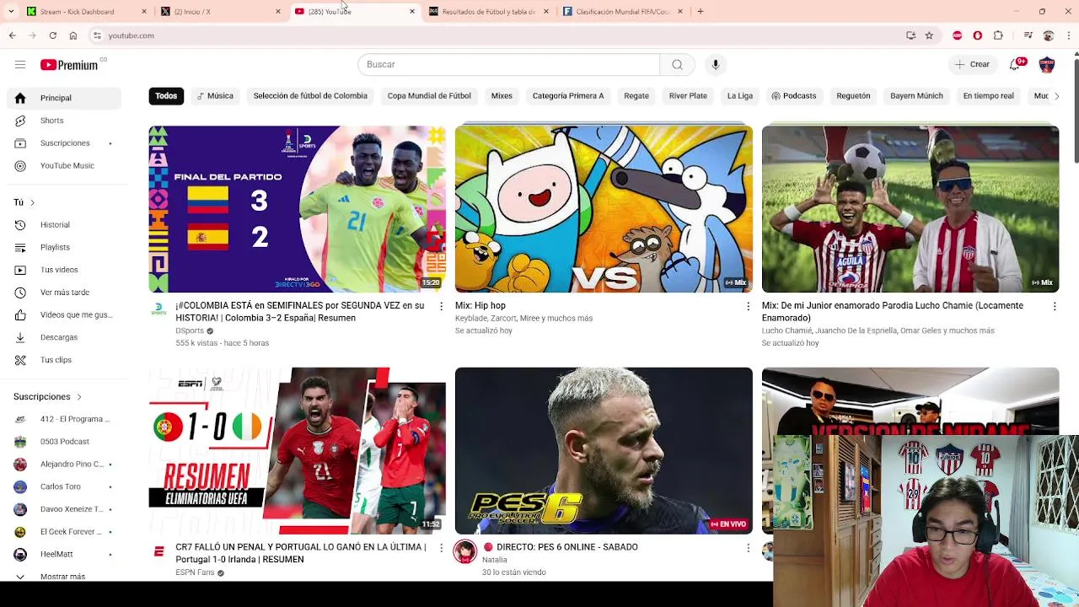
Task: Open the notifications bell
Action: [x=1015, y=65]
